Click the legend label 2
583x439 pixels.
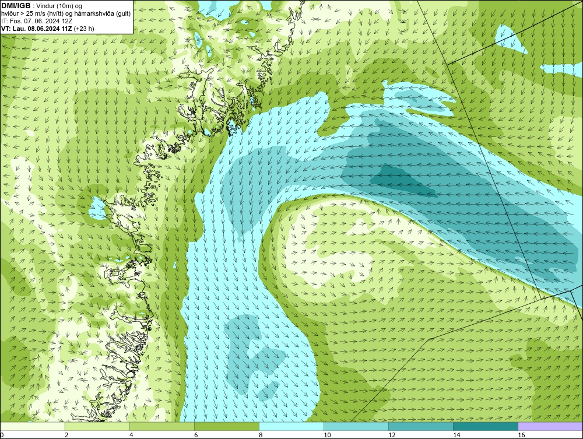click(x=66, y=435)
